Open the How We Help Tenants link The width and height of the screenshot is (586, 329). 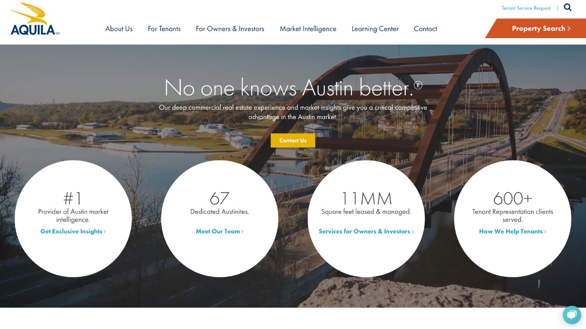[513, 232]
